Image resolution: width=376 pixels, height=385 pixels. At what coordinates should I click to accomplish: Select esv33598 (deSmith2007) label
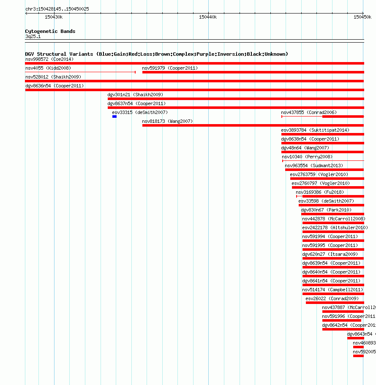[x=326, y=201]
